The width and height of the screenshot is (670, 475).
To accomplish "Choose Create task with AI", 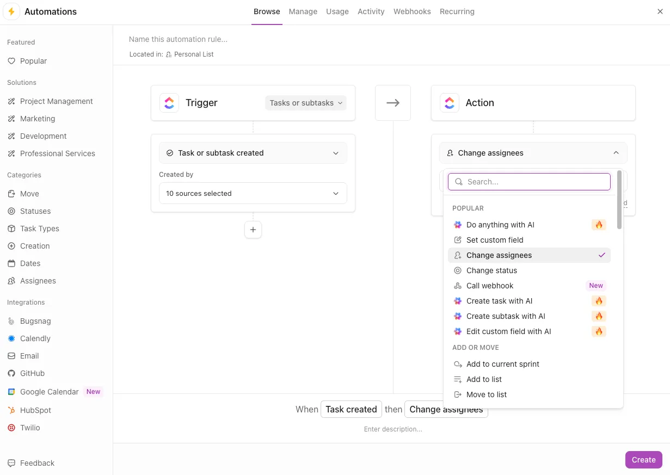I will 529,301.
